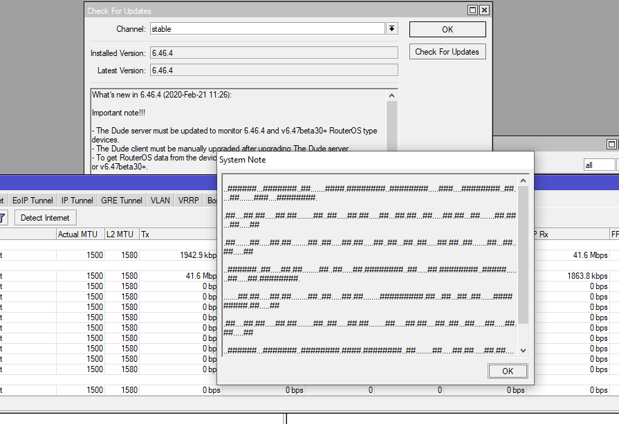Viewport: 619px width, 424px height.
Task: Click the Detect Internet button
Action: coord(45,218)
